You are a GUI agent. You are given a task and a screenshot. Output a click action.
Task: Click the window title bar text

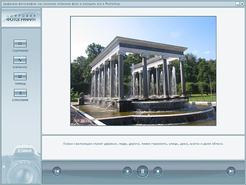(x=61, y=4)
